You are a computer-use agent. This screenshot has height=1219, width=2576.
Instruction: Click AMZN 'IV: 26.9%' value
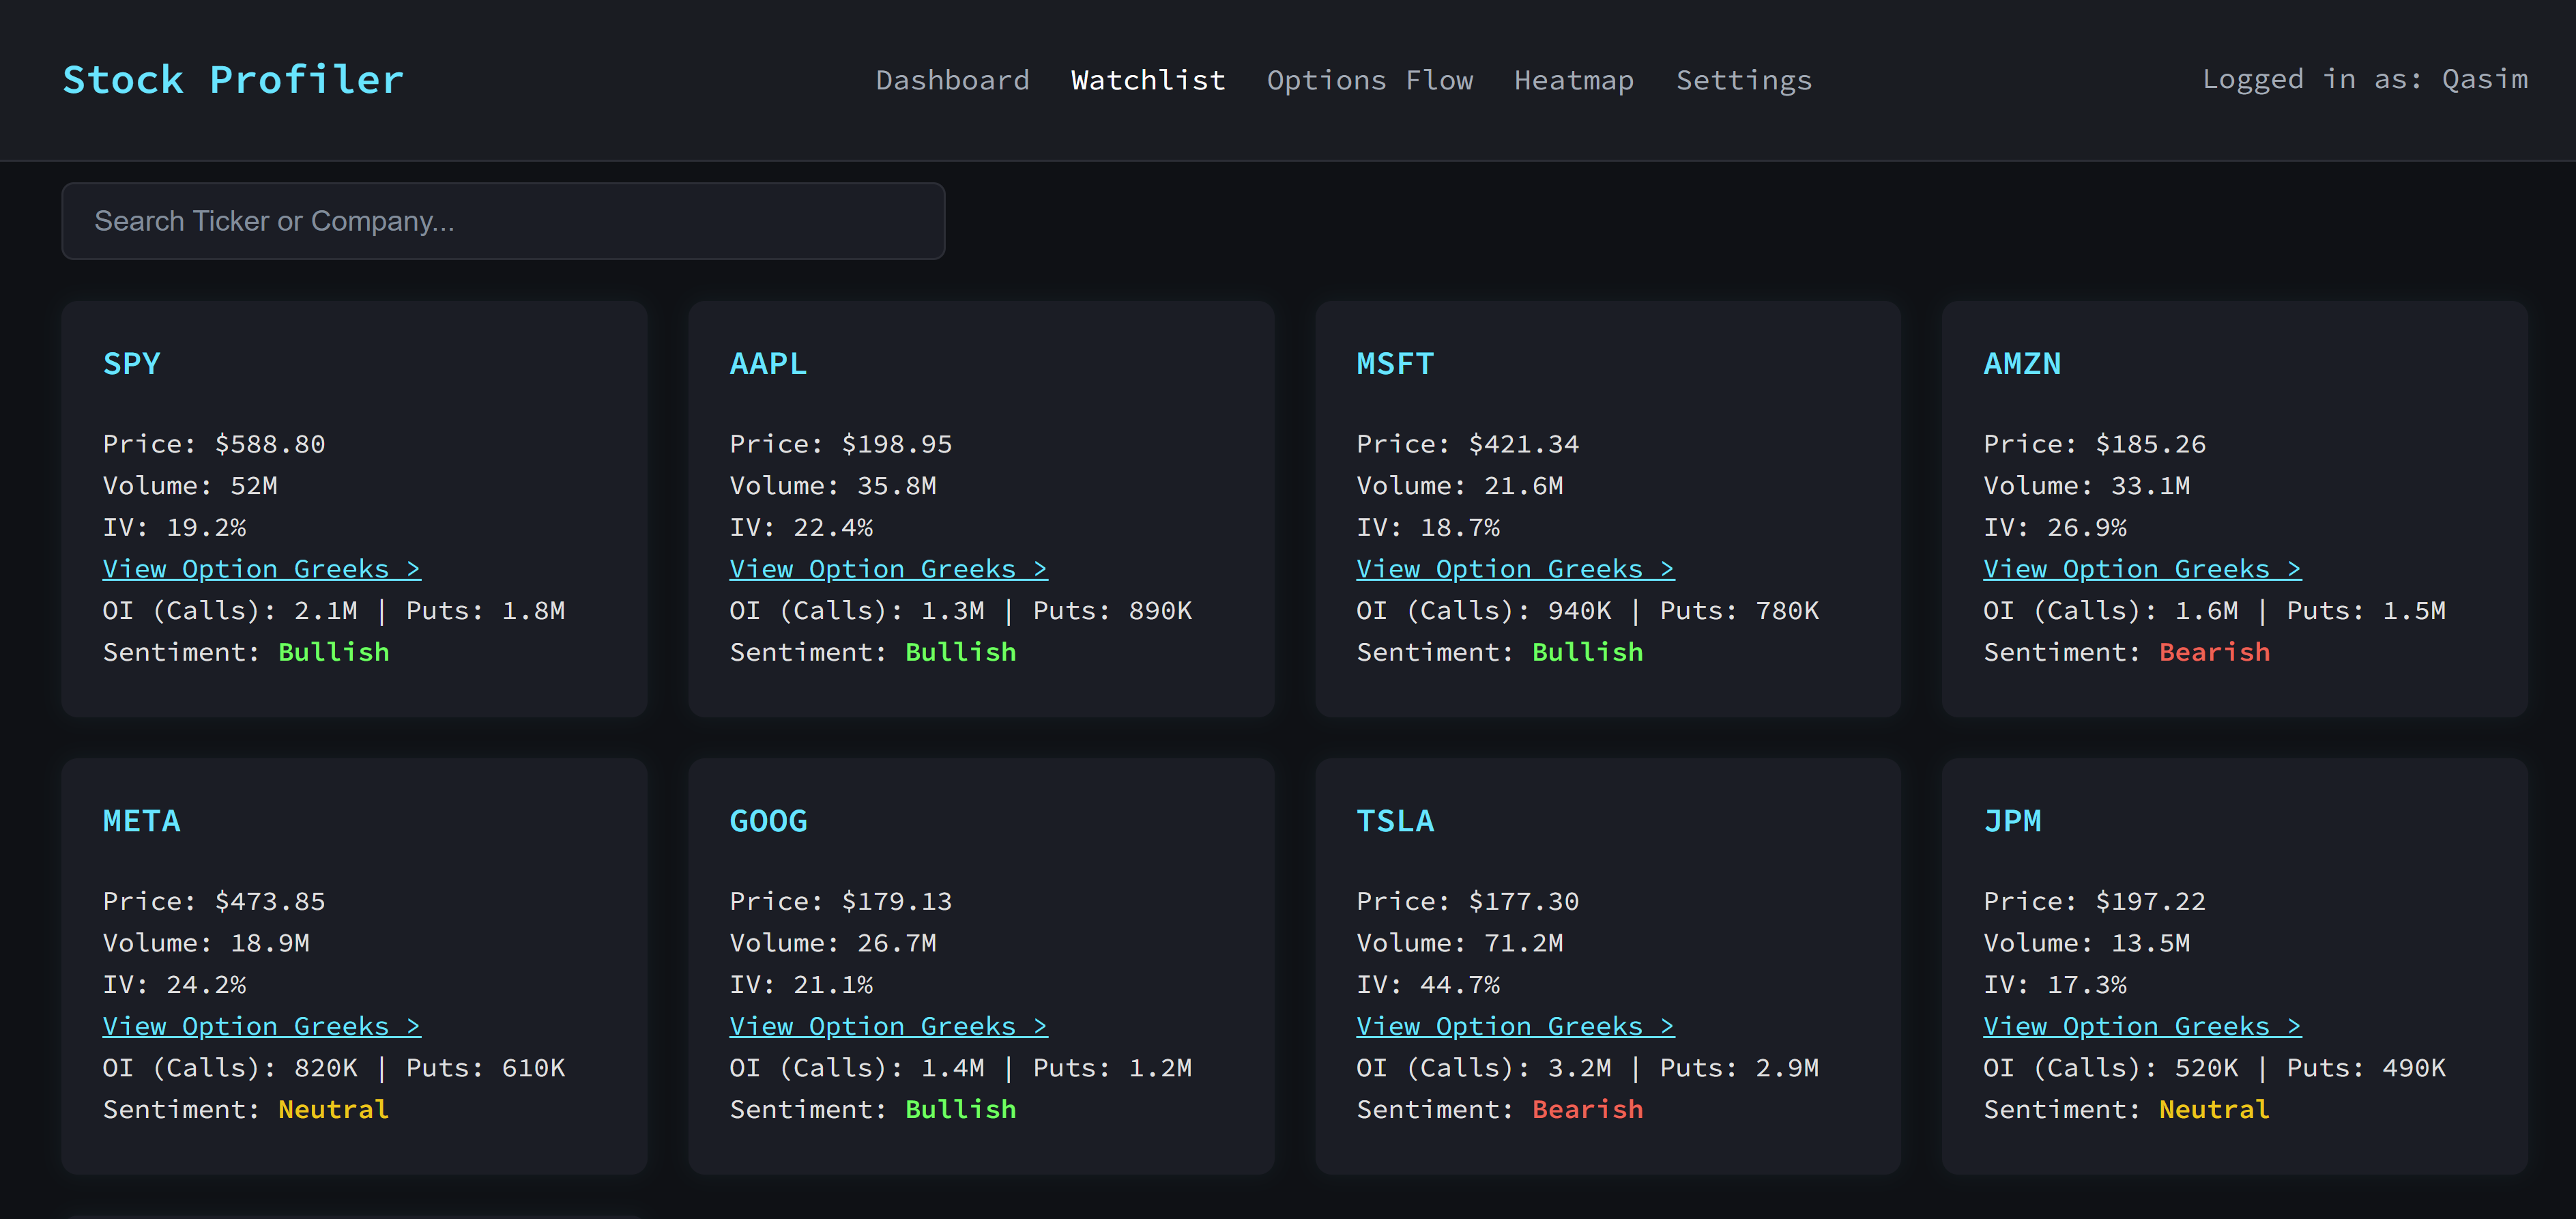(x=2055, y=527)
